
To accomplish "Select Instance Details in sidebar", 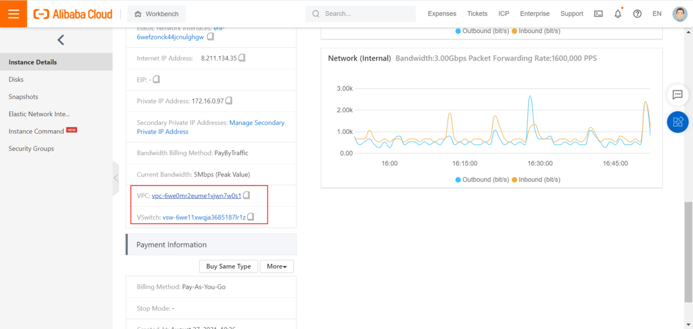I will 56,62.
